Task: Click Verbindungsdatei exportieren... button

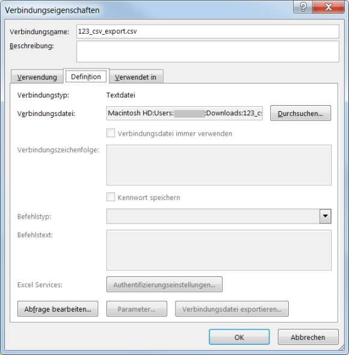Action: [x=232, y=309]
